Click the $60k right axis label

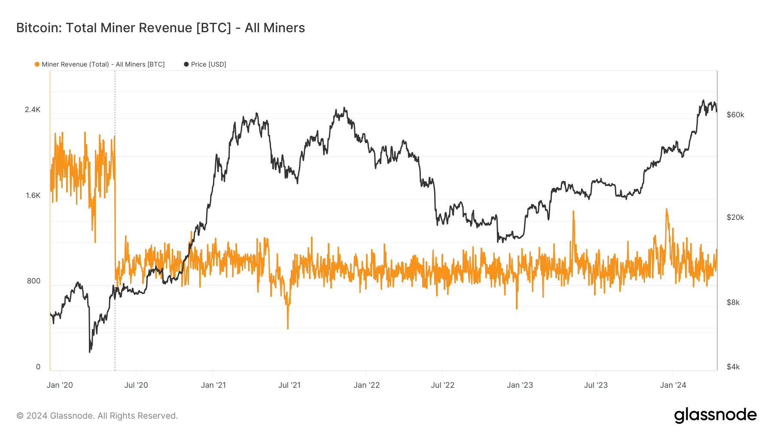point(735,115)
